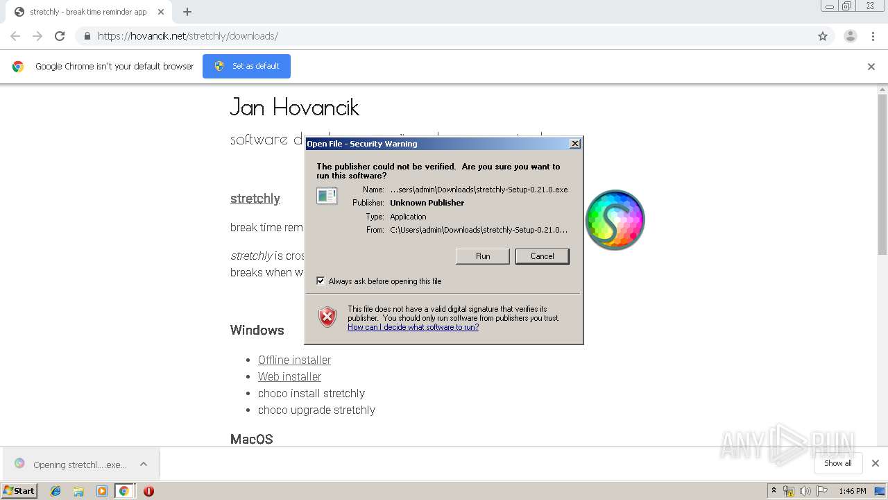This screenshot has height=500, width=888.
Task: Click the Action Center flag icon
Action: tap(822, 491)
